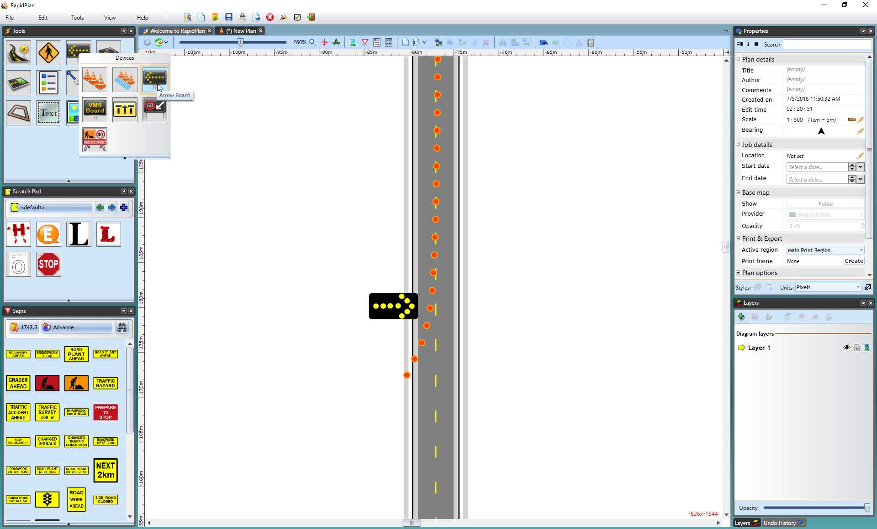Pin the Tools panel
877x529 pixels.
[123, 31]
